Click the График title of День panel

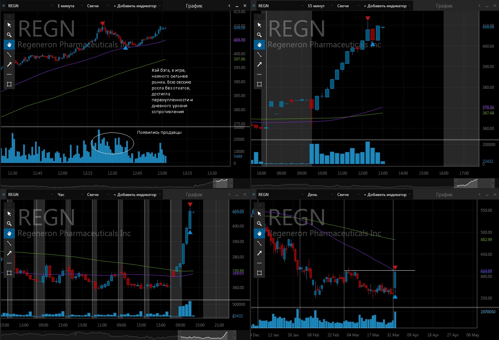click(444, 195)
